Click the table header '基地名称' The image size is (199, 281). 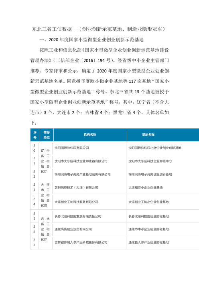point(148,135)
